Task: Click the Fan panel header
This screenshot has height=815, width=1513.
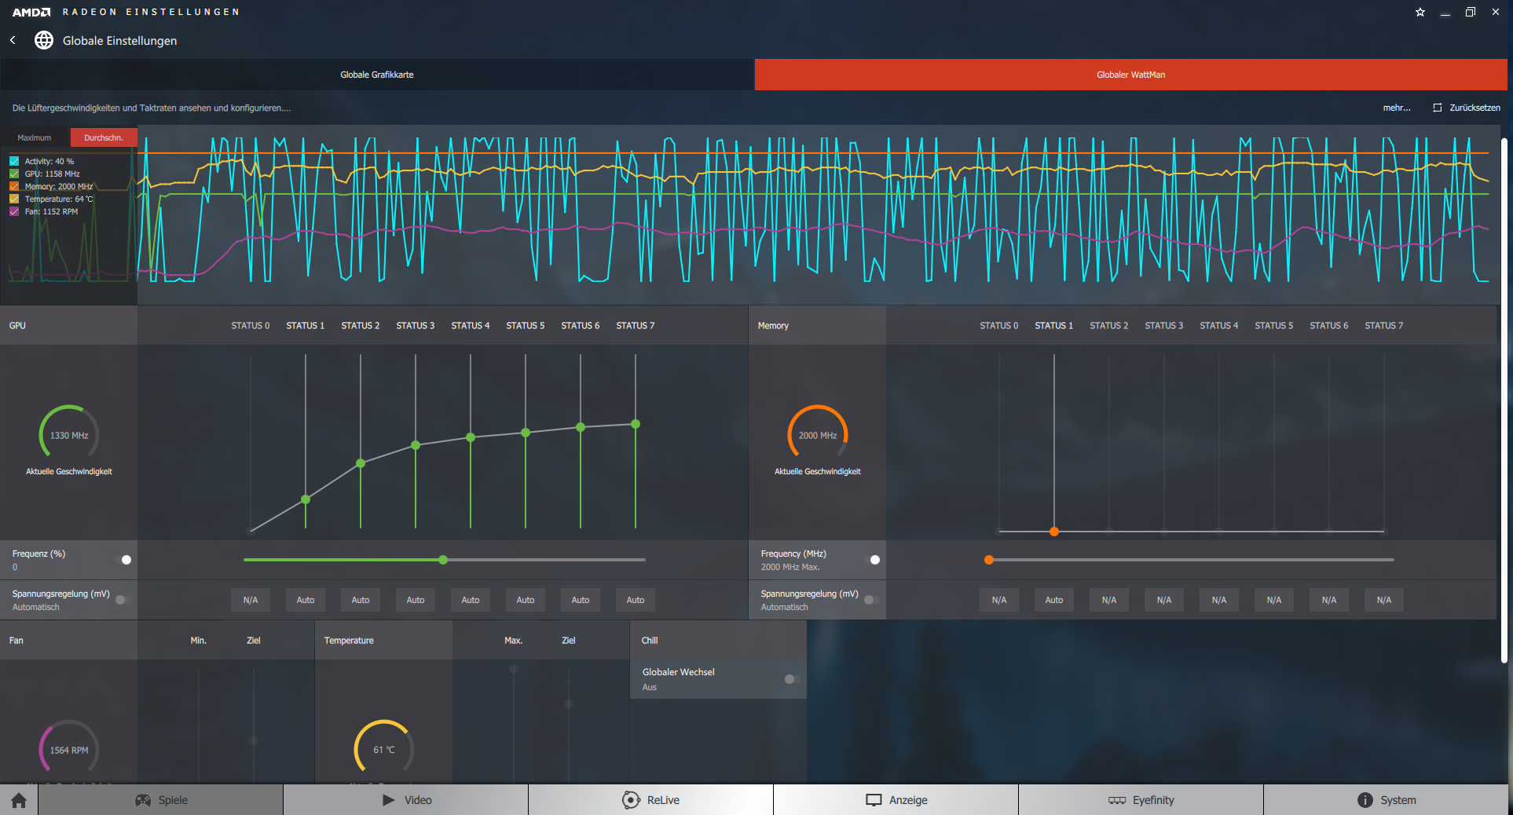Action: [x=68, y=640]
